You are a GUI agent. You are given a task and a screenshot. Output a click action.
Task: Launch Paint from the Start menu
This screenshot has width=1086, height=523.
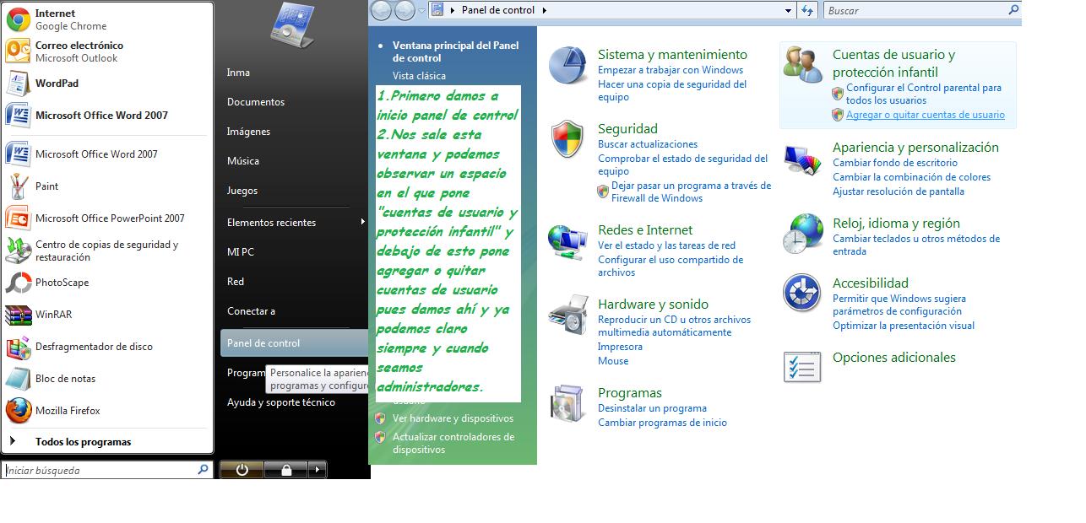106,186
